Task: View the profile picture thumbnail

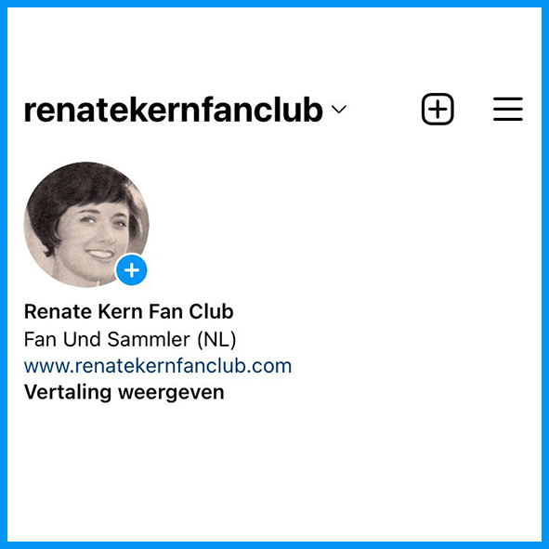Action: tap(86, 225)
